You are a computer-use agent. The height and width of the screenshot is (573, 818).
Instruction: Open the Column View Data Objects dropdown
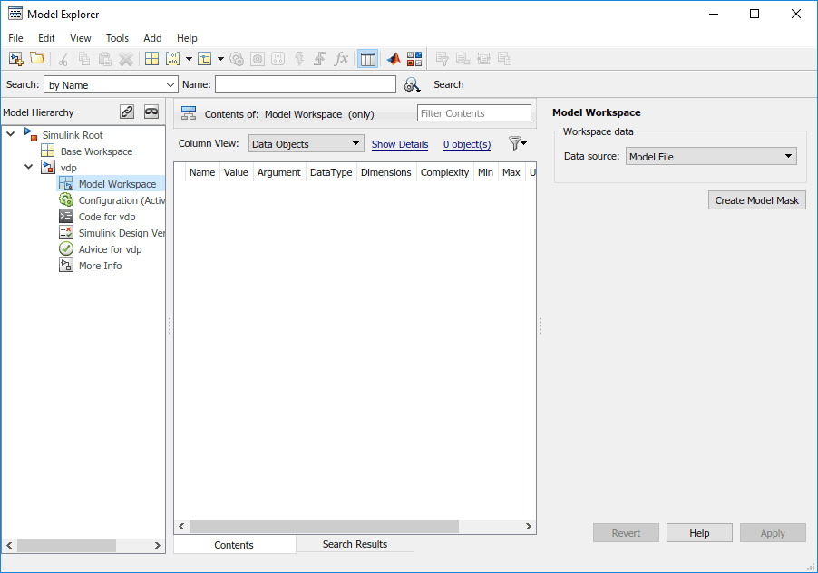tap(306, 144)
